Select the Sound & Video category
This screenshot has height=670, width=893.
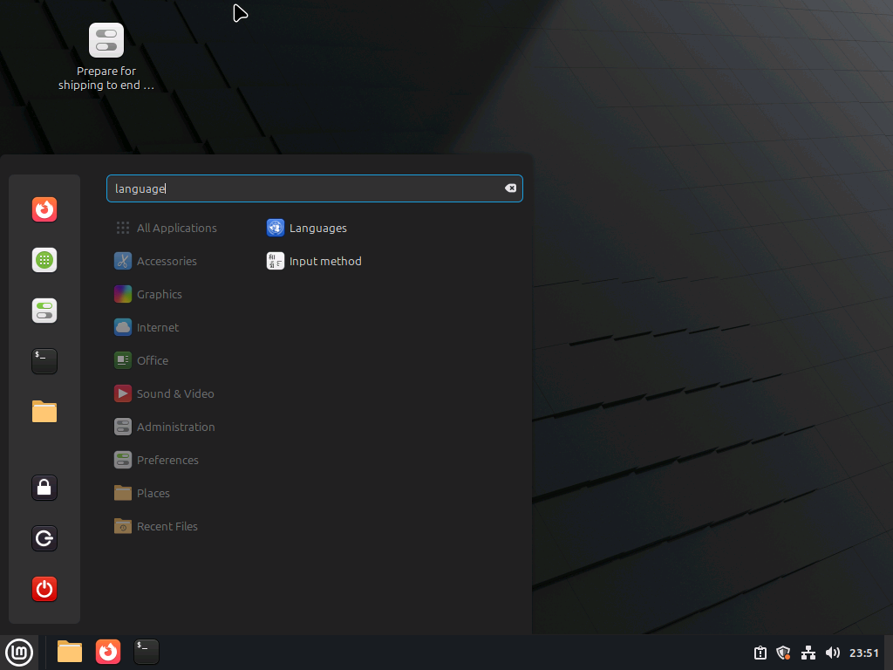[x=174, y=393]
